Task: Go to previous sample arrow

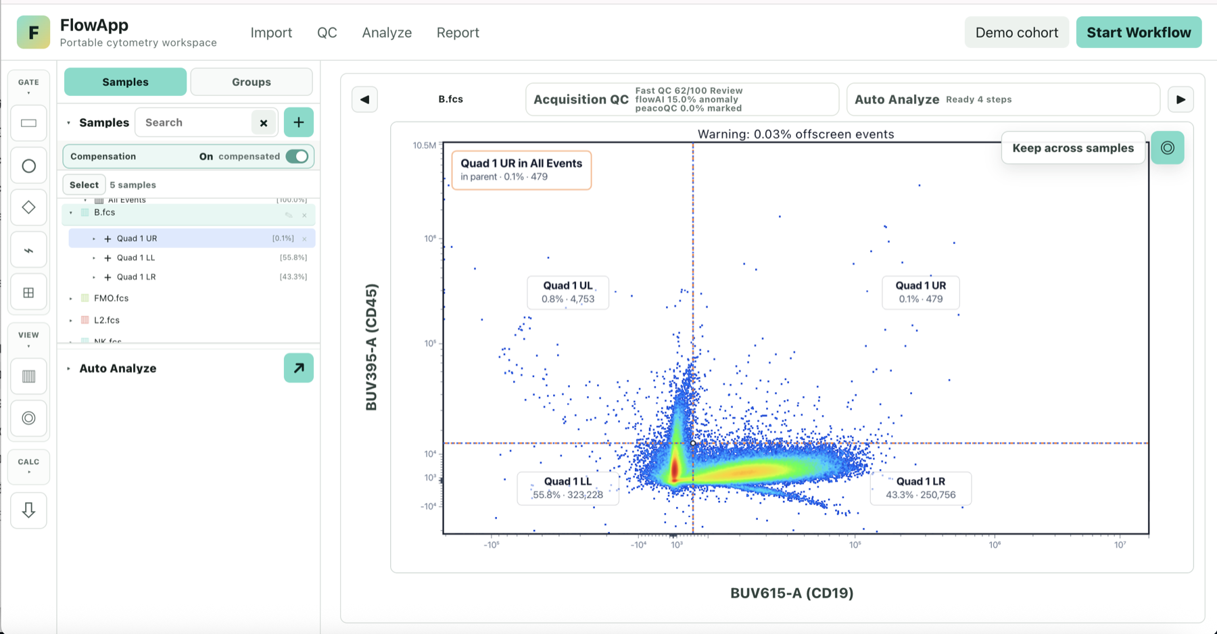Action: pos(364,99)
